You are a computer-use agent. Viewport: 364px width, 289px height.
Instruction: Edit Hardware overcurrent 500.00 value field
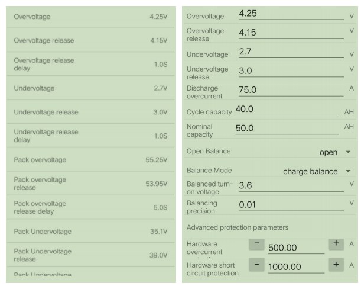tap(296, 248)
